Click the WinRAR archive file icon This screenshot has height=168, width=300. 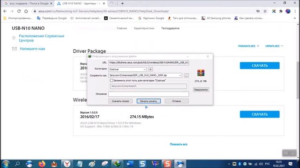coord(201,73)
